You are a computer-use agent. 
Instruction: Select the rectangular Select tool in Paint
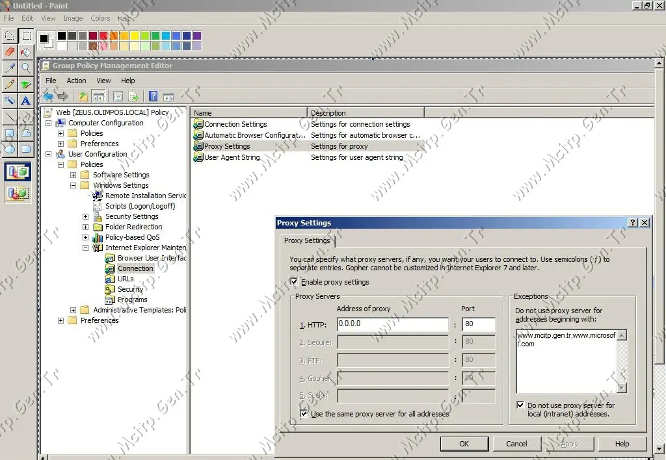coord(26,36)
